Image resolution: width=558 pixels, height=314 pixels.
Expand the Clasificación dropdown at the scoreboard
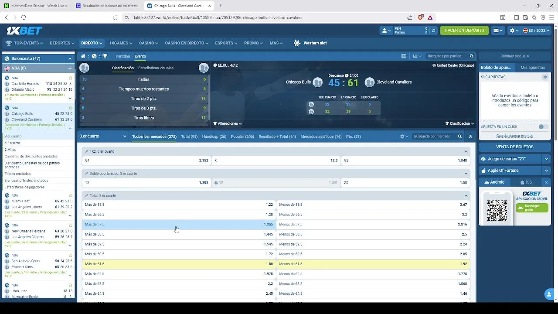(459, 123)
